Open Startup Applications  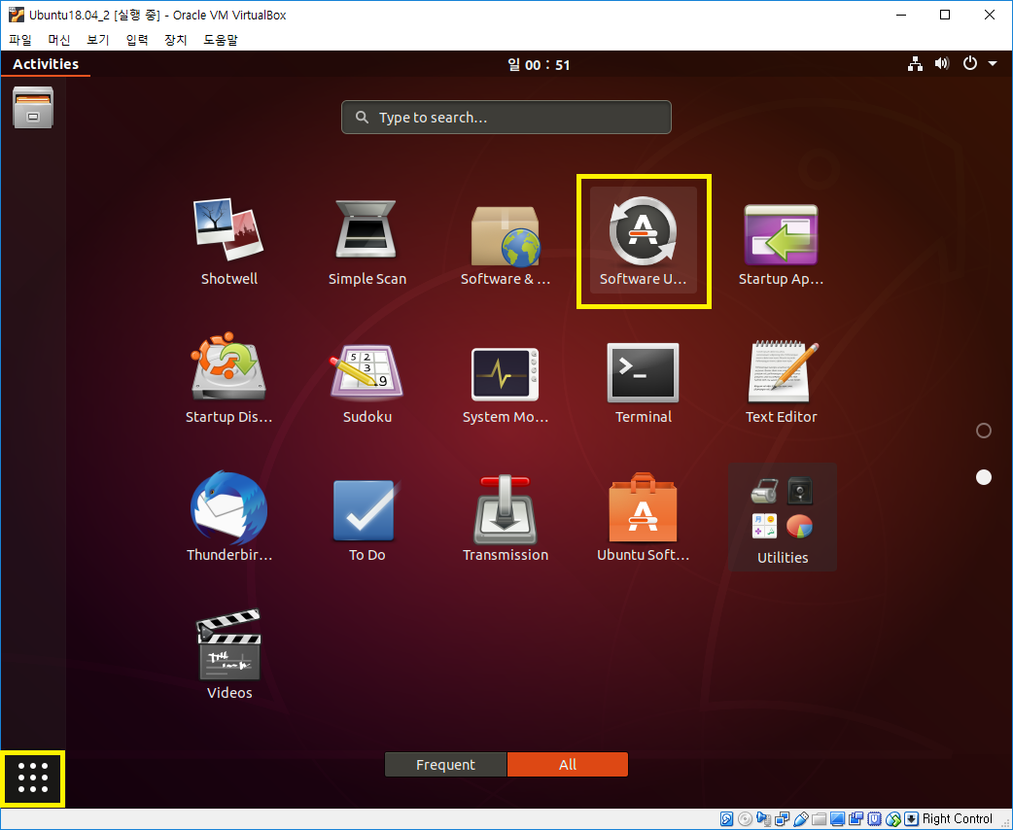781,242
